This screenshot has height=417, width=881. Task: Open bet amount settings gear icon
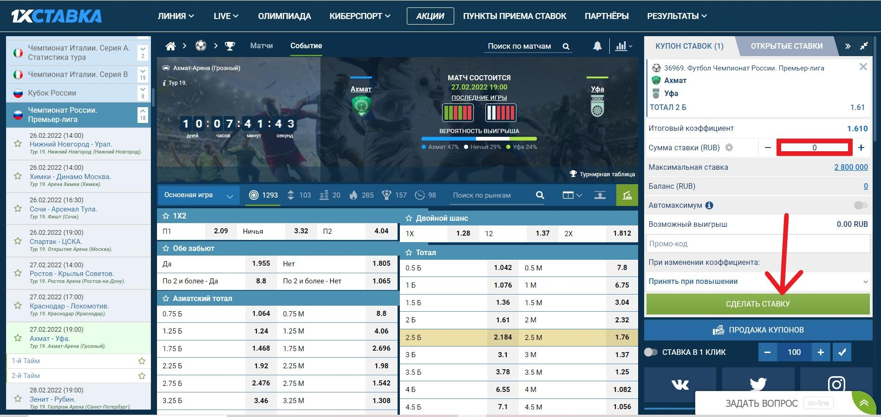tap(729, 148)
